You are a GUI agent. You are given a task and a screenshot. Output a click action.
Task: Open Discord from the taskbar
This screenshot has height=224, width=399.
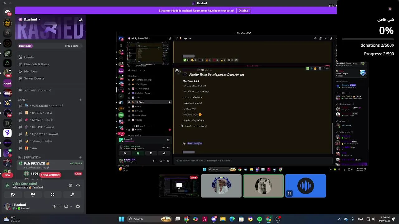214,219
